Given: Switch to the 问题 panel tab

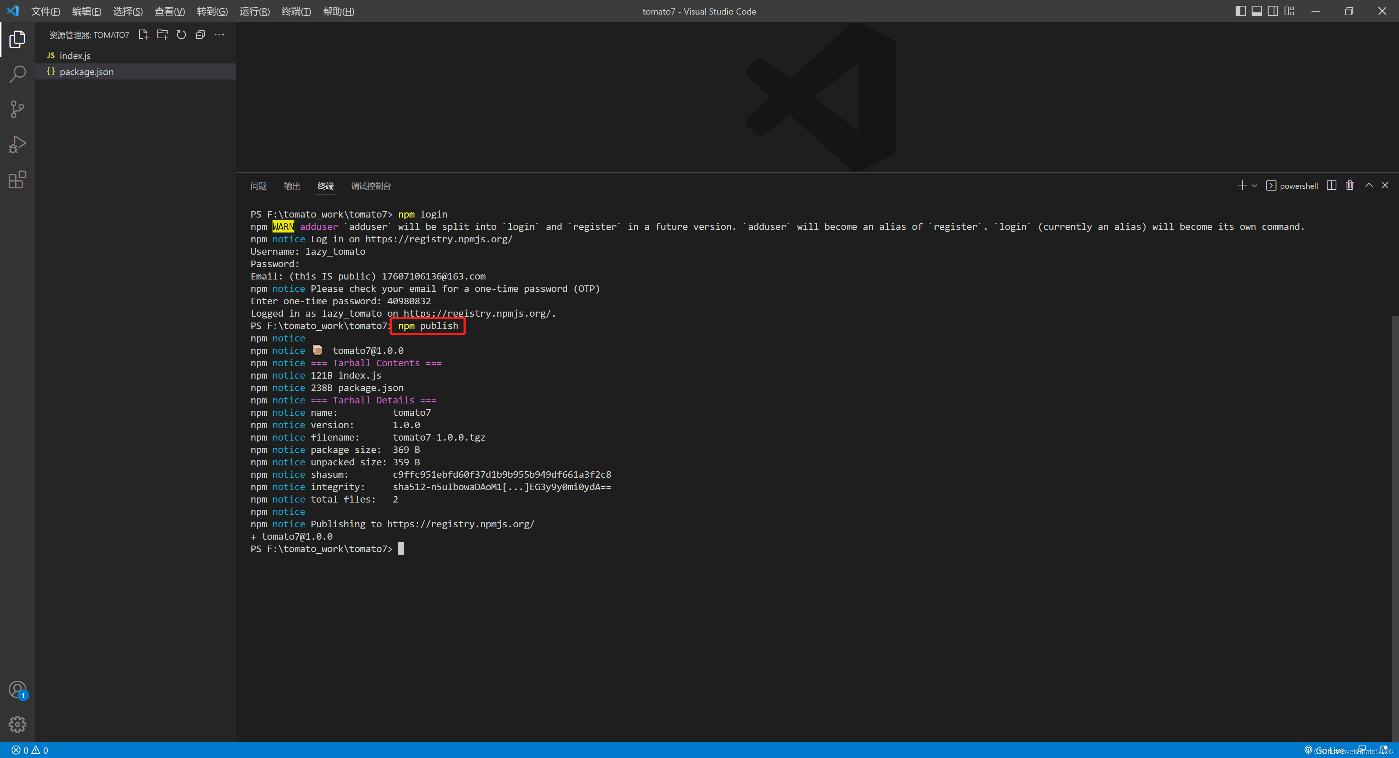Looking at the screenshot, I should [258, 186].
